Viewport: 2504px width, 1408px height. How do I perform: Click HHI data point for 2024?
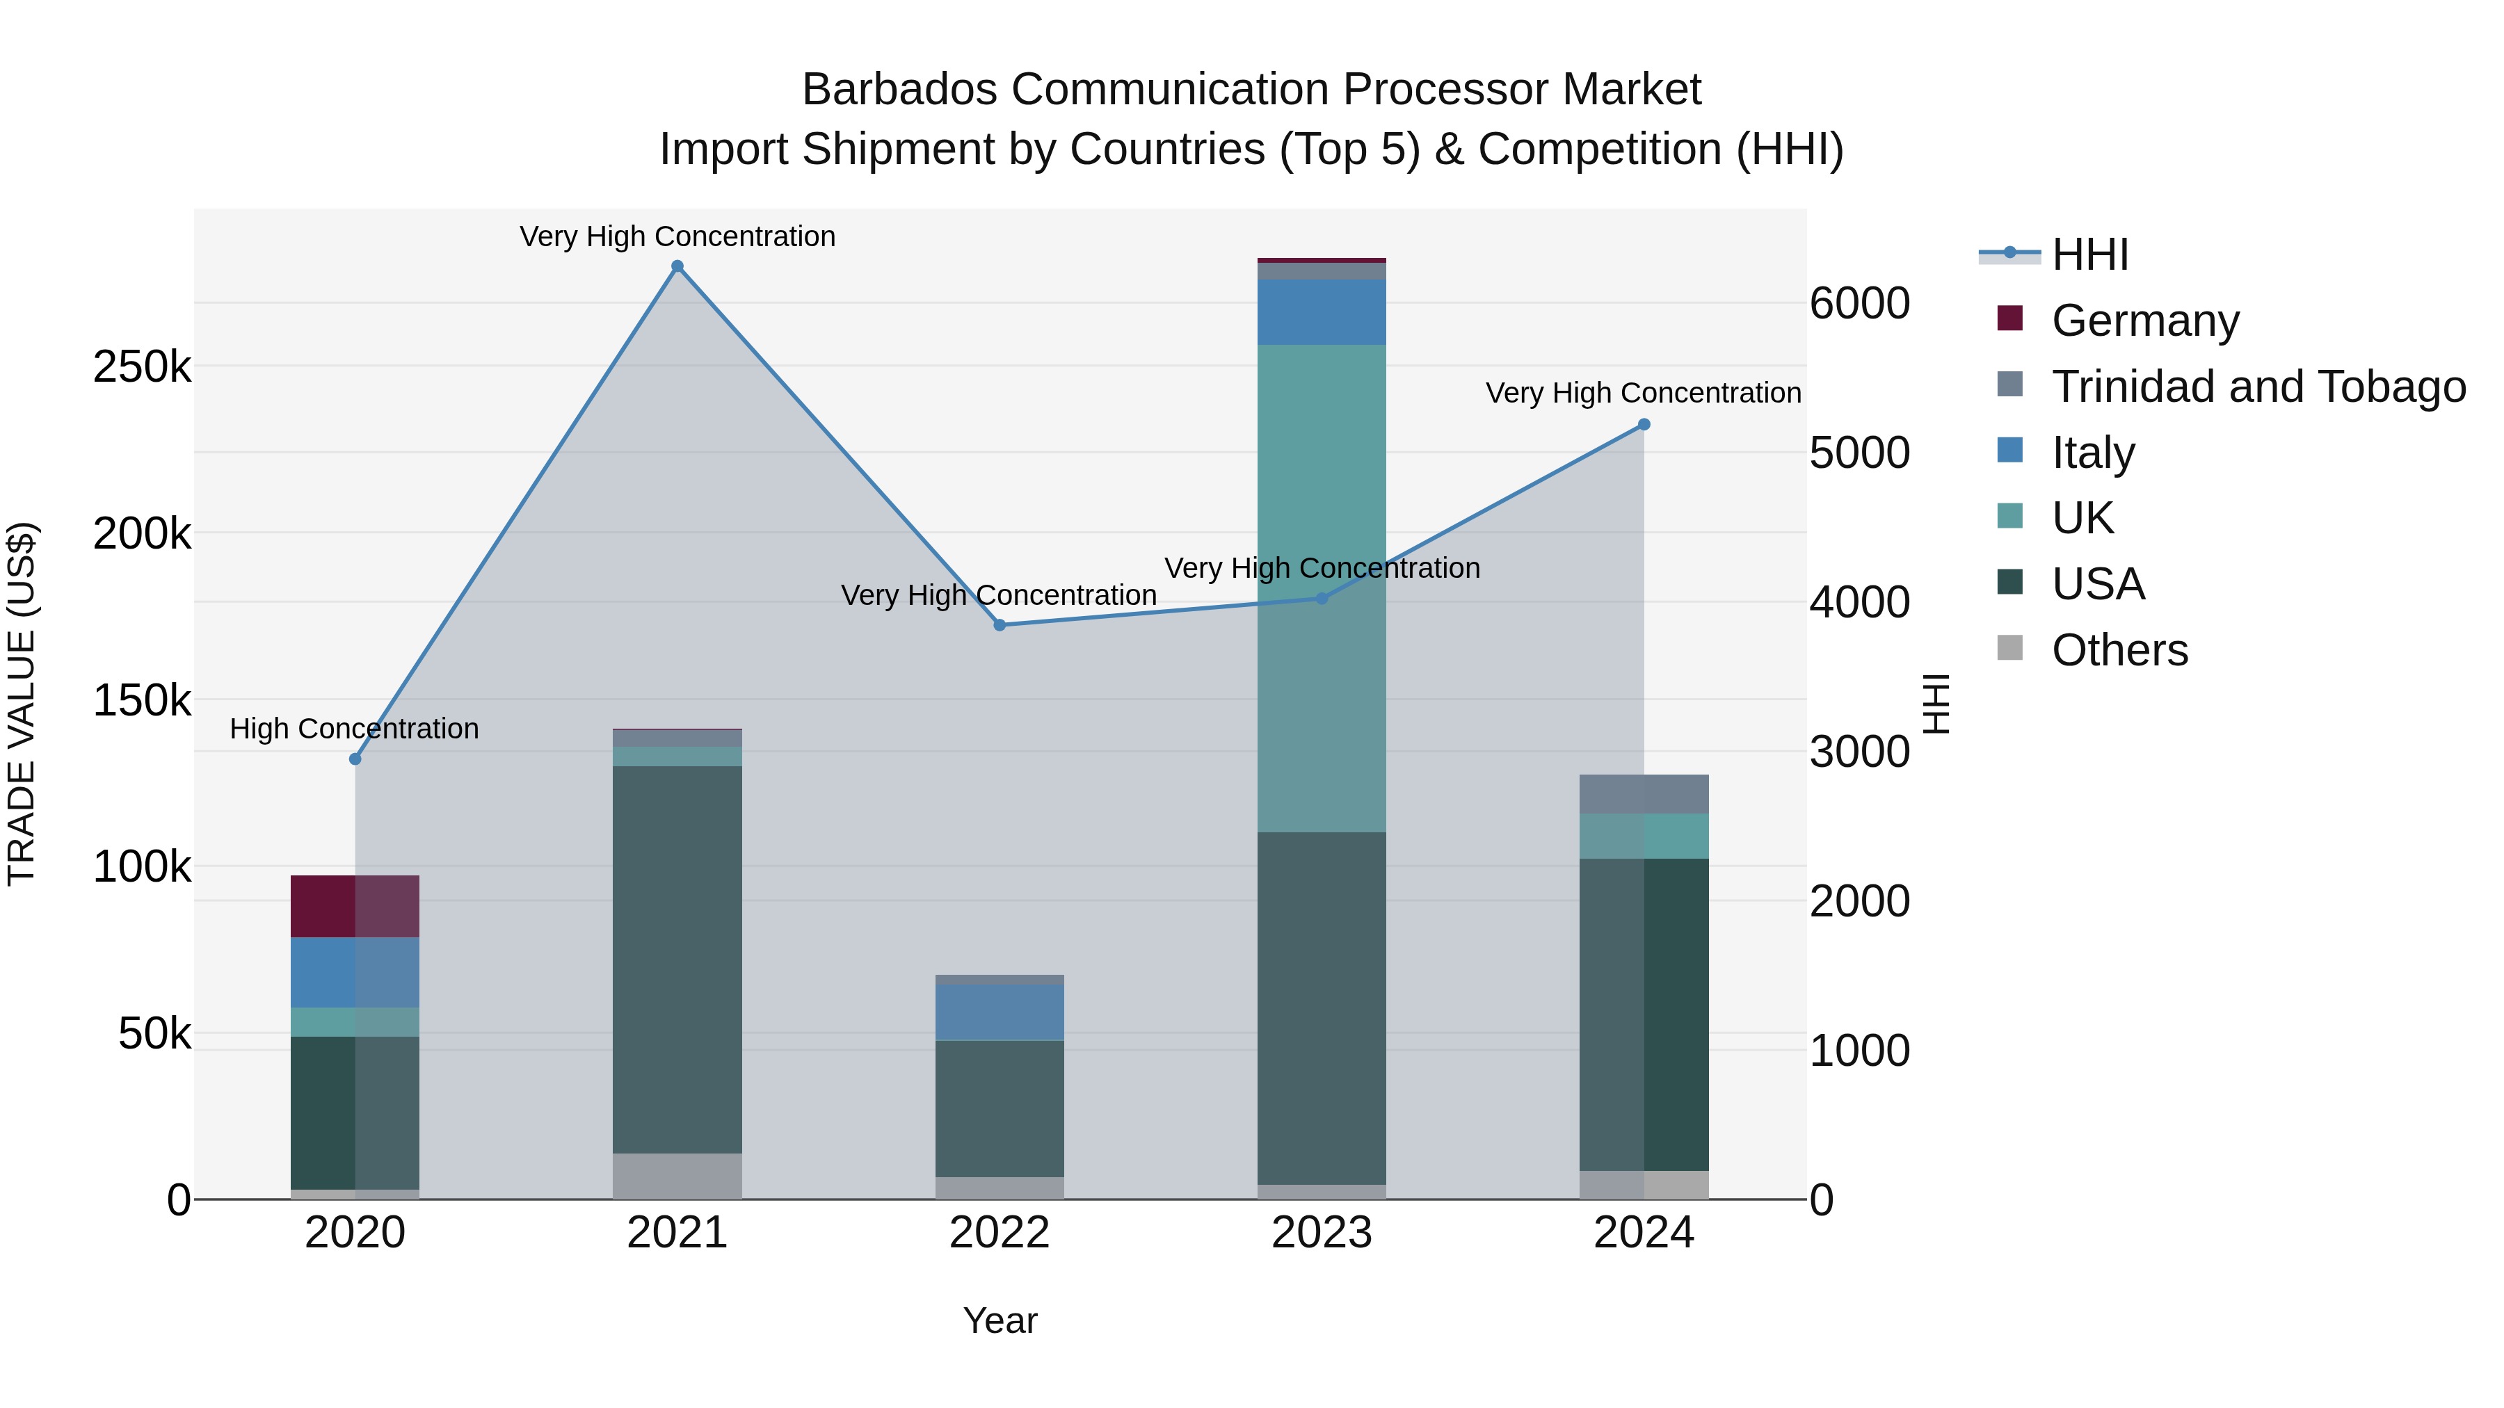(x=1644, y=425)
